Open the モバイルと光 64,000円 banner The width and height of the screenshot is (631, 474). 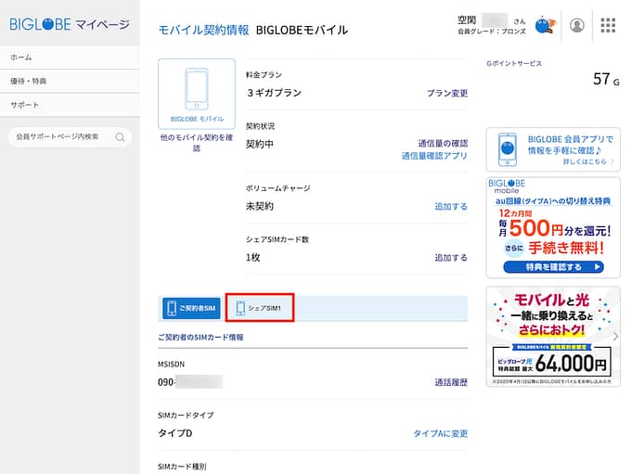pyautogui.click(x=553, y=337)
